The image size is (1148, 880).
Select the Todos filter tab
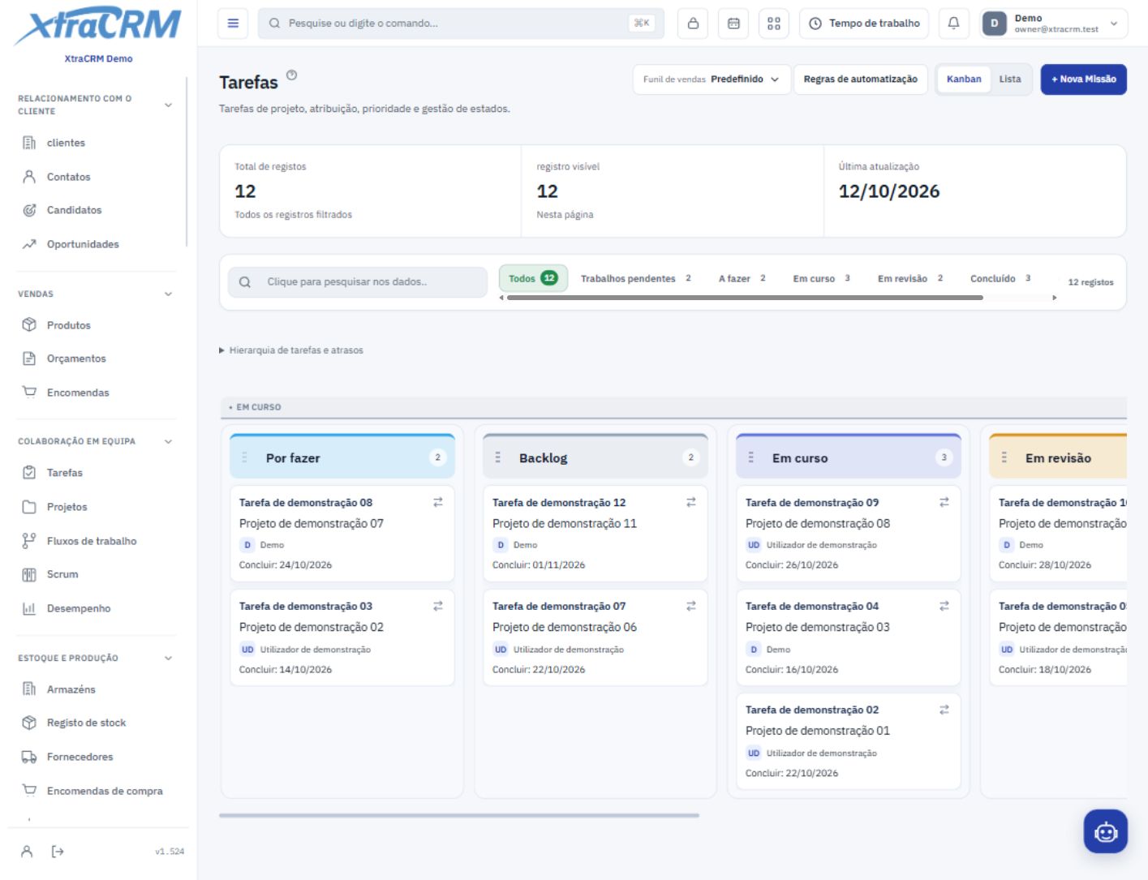coord(533,278)
